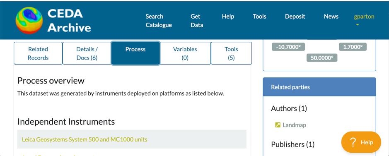Expand the gparton user dropdown arrow
The height and width of the screenshot is (156, 389).
pyautogui.click(x=358, y=25)
